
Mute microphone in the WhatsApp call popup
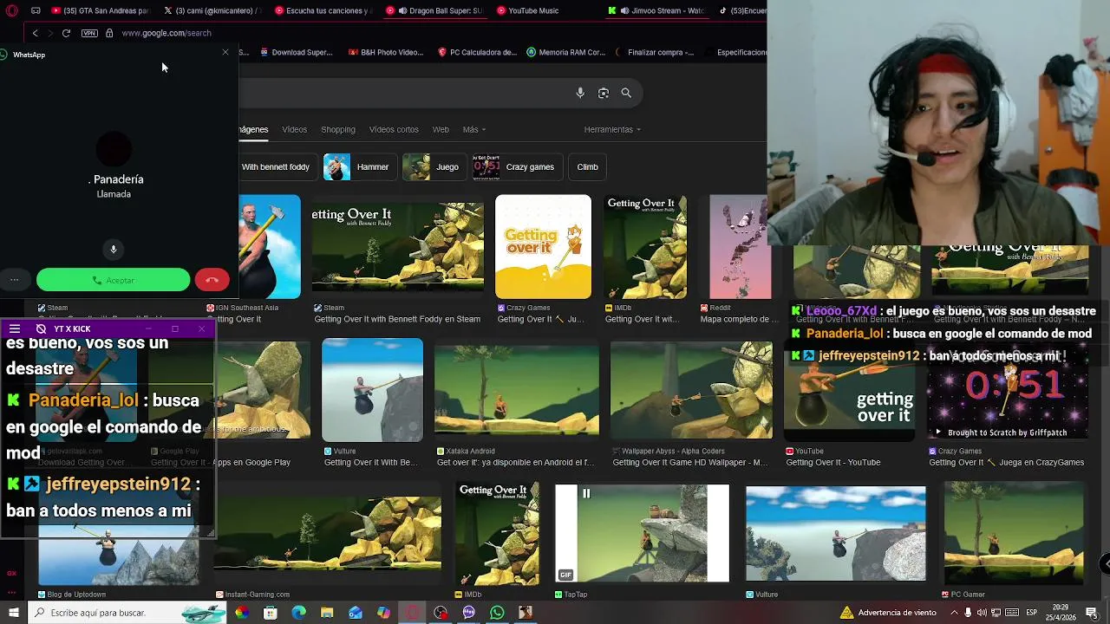pyautogui.click(x=113, y=250)
